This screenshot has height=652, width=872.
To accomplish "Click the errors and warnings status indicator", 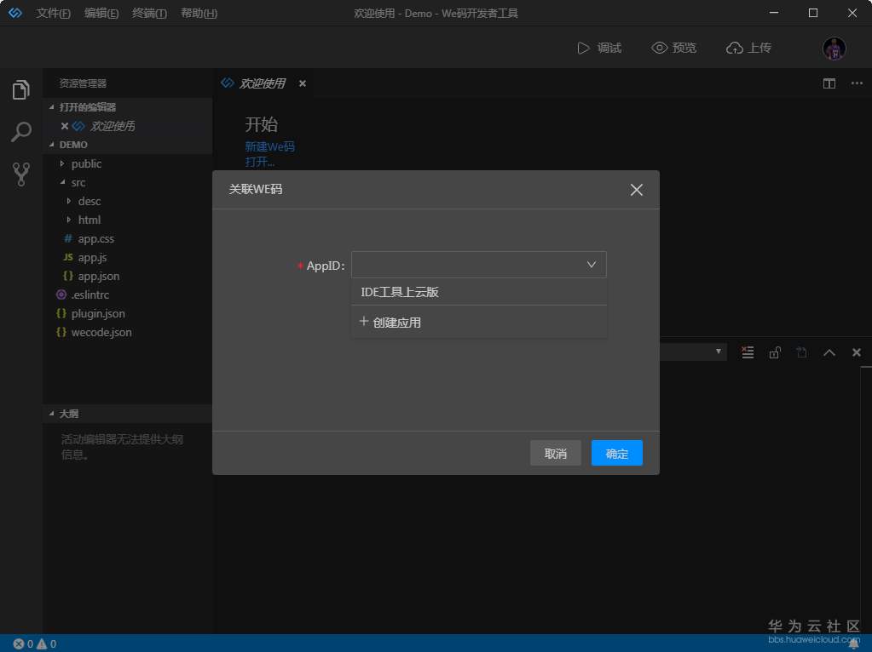I will 34,643.
